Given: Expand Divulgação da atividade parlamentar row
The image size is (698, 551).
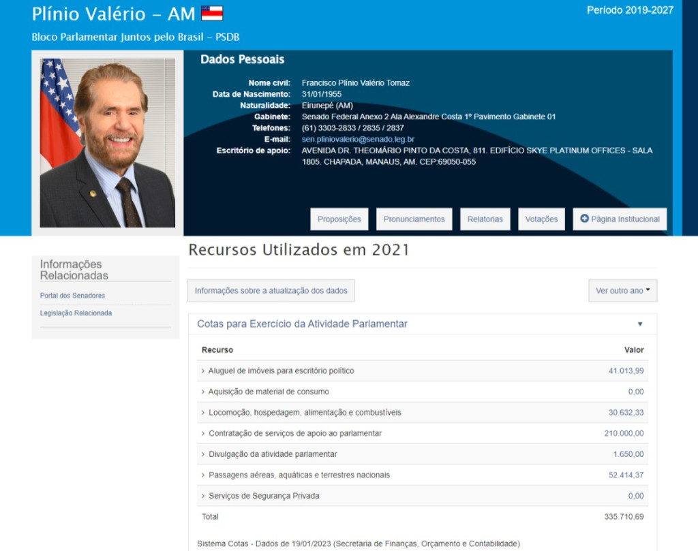Looking at the screenshot, I should point(272,454).
